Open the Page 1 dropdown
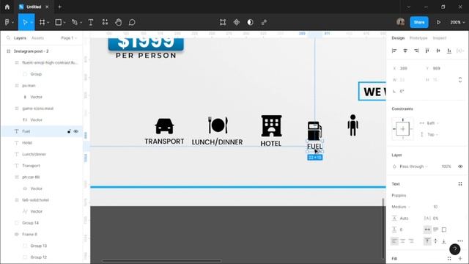This screenshot has width=469, height=264. (x=69, y=38)
